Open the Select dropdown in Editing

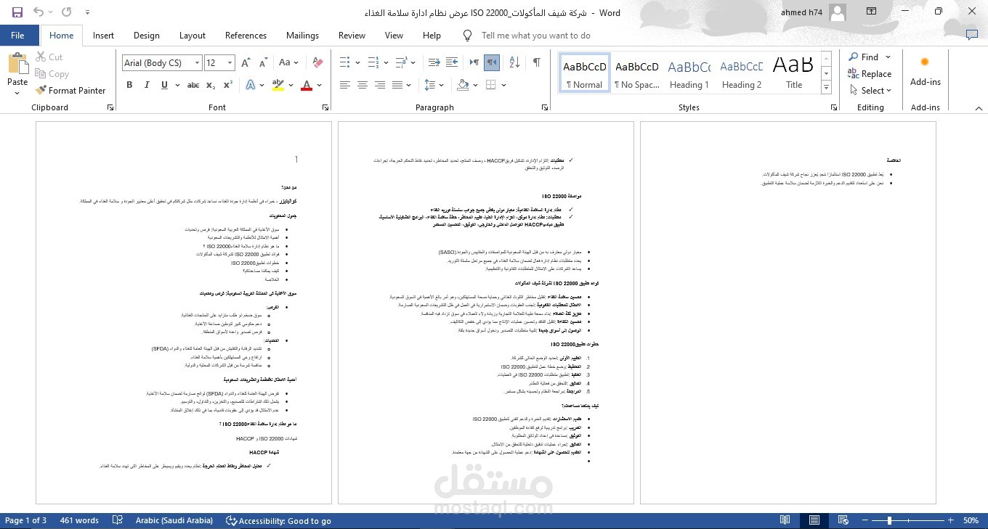pos(871,90)
